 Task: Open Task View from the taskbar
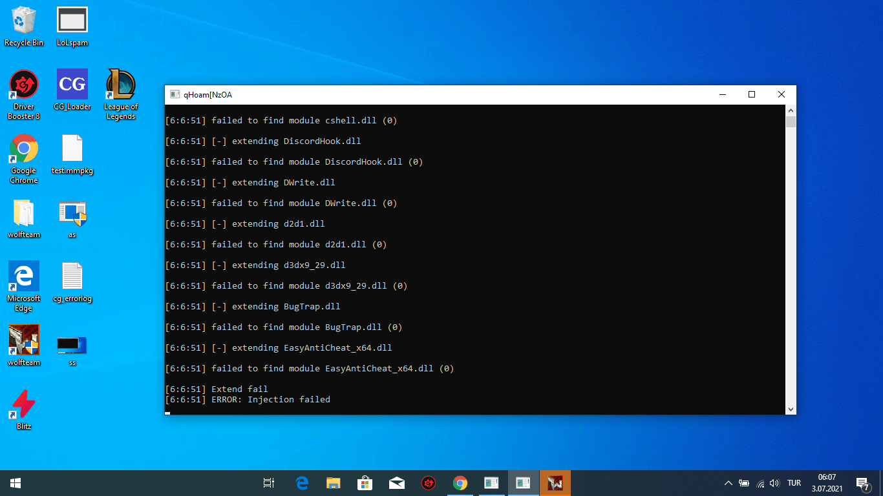pyautogui.click(x=269, y=483)
